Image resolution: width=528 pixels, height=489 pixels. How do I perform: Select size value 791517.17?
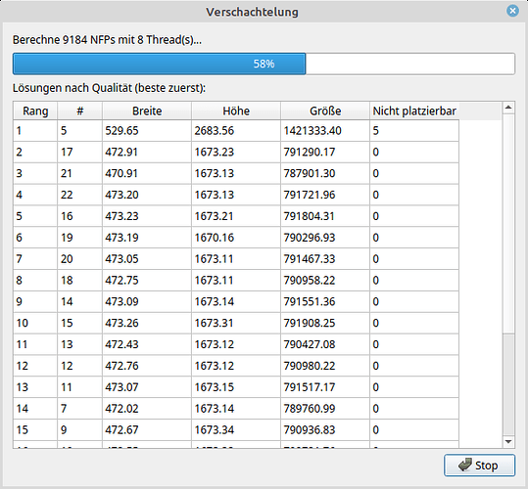pyautogui.click(x=325, y=387)
